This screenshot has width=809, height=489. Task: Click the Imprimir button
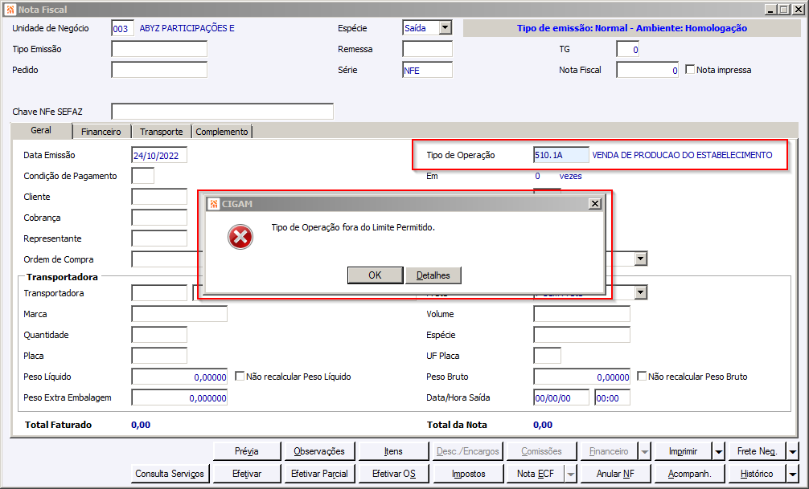pos(683,451)
